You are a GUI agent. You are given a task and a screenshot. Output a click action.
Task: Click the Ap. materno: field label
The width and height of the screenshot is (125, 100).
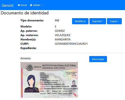29,35
